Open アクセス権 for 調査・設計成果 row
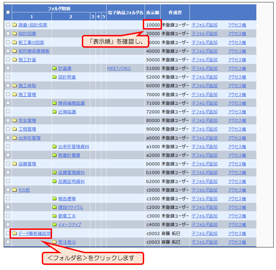276x270 pixels. (237, 25)
